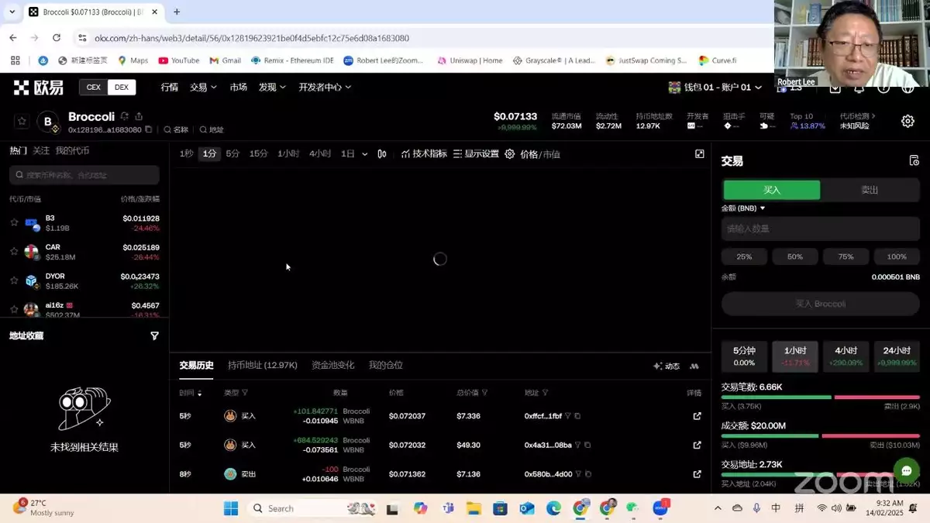Click the token search field
This screenshot has height=523, width=930.
[x=84, y=175]
